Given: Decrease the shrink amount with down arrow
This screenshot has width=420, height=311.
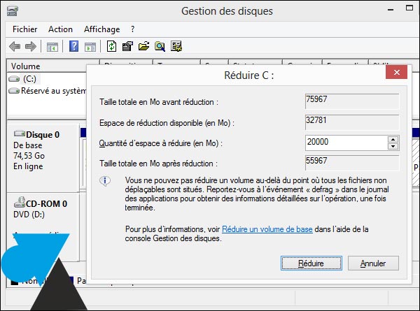Looking at the screenshot, I should tap(393, 146).
